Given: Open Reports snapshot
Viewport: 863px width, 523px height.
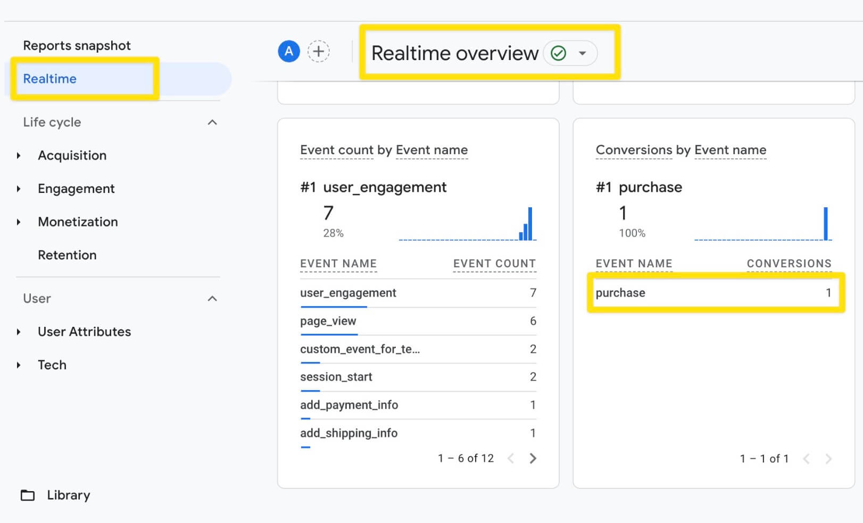Looking at the screenshot, I should pos(77,46).
